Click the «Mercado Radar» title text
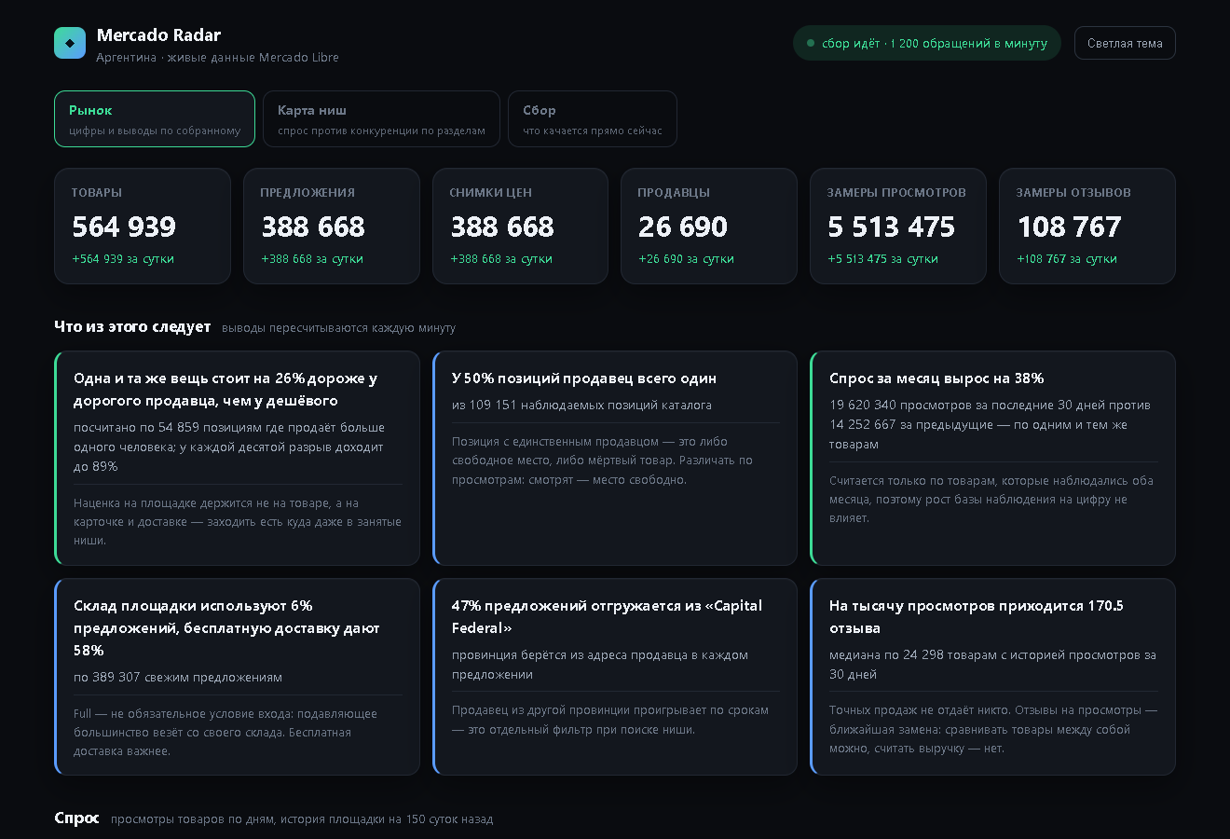 pos(158,35)
